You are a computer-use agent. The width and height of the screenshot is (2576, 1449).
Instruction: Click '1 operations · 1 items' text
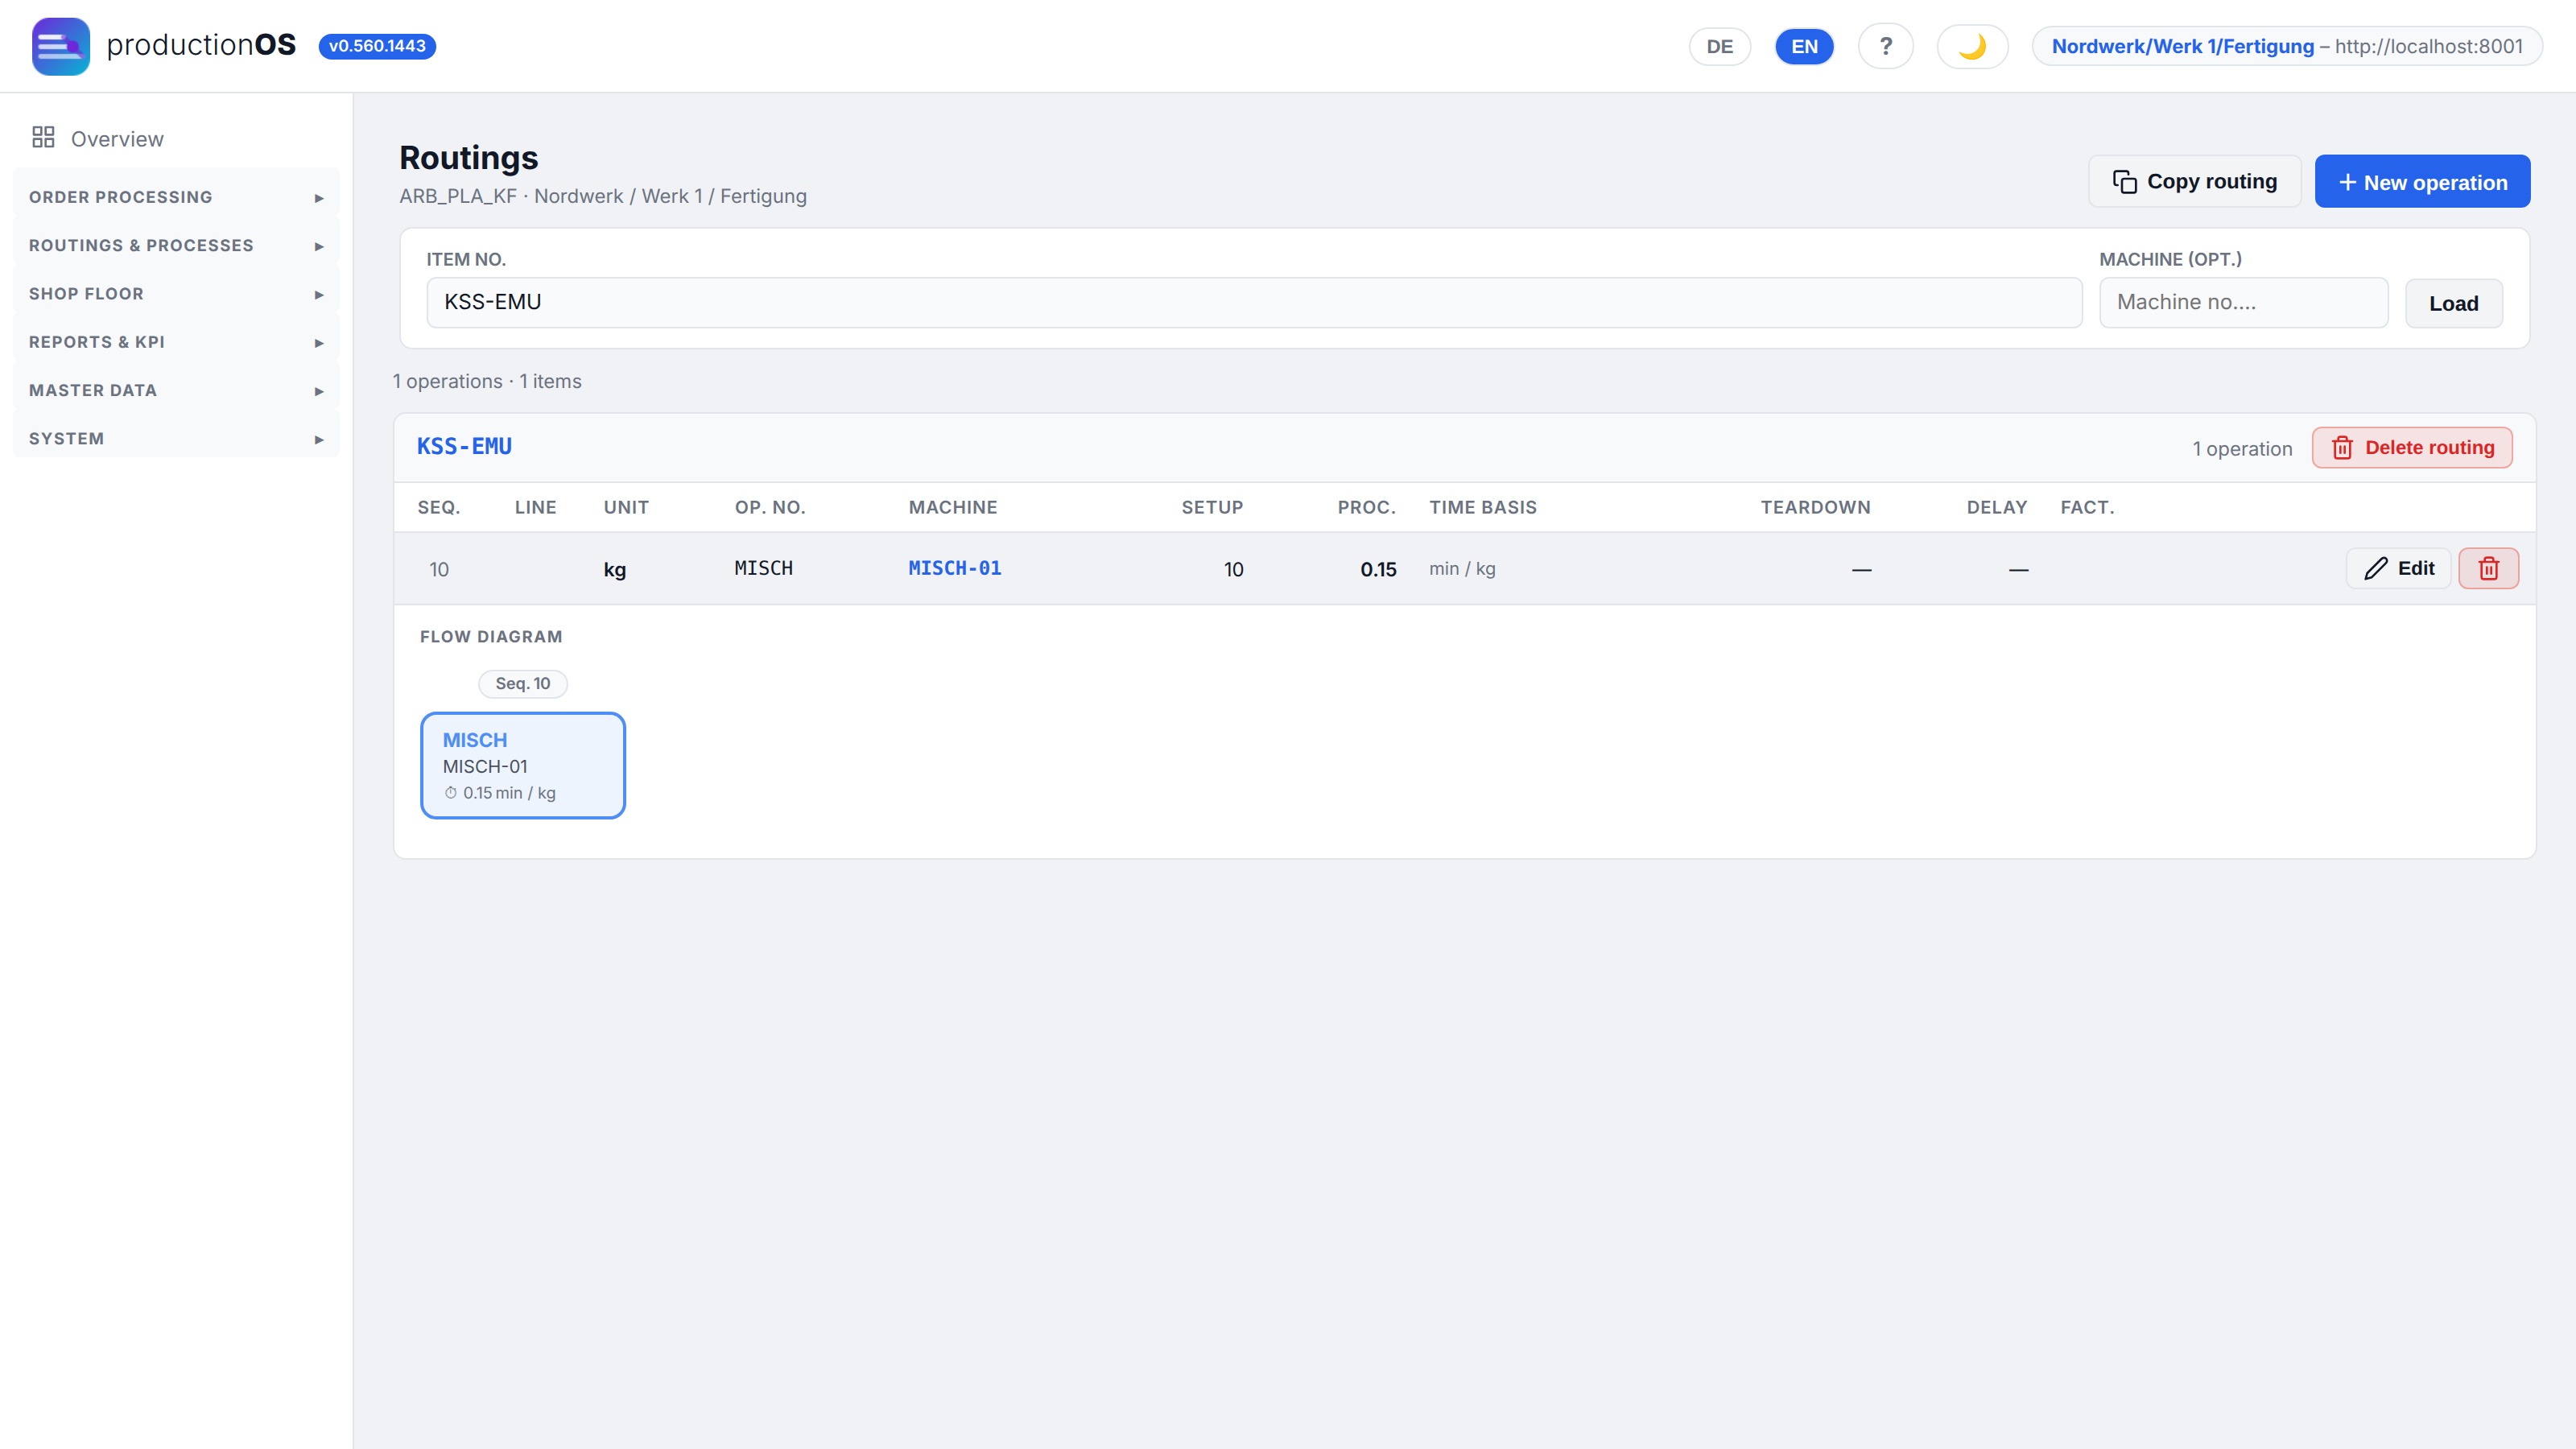point(487,381)
